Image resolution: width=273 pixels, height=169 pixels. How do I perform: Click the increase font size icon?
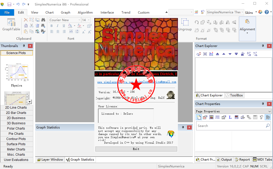pyautogui.click(x=90, y=32)
